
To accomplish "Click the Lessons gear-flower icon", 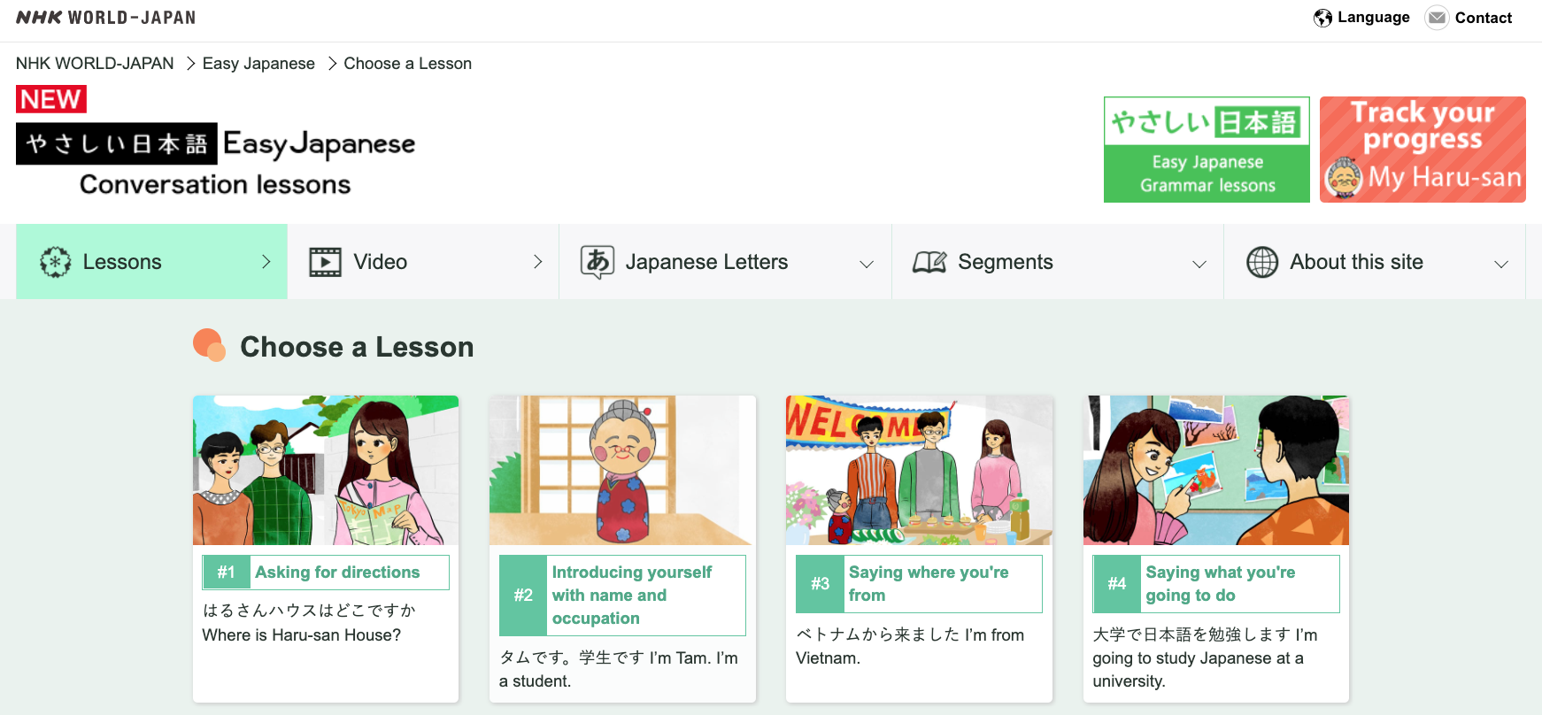I will [56, 262].
